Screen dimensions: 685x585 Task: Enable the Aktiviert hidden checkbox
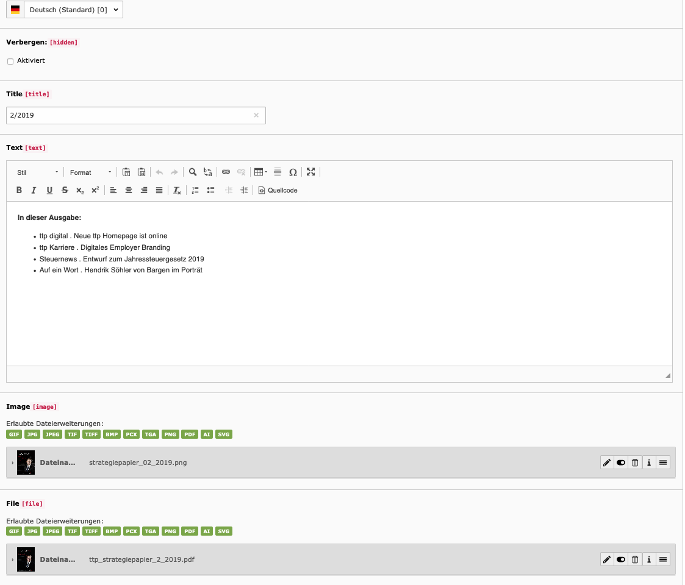tap(10, 62)
